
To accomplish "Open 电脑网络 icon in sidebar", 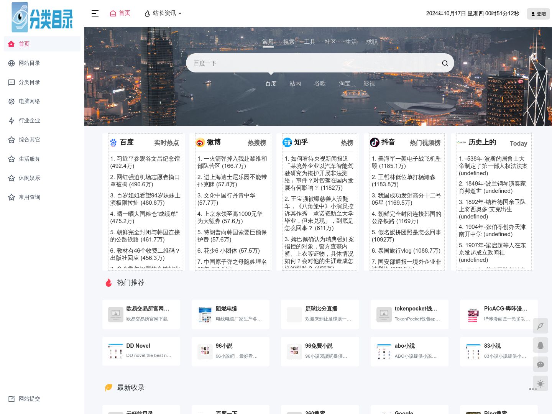I will (11, 102).
